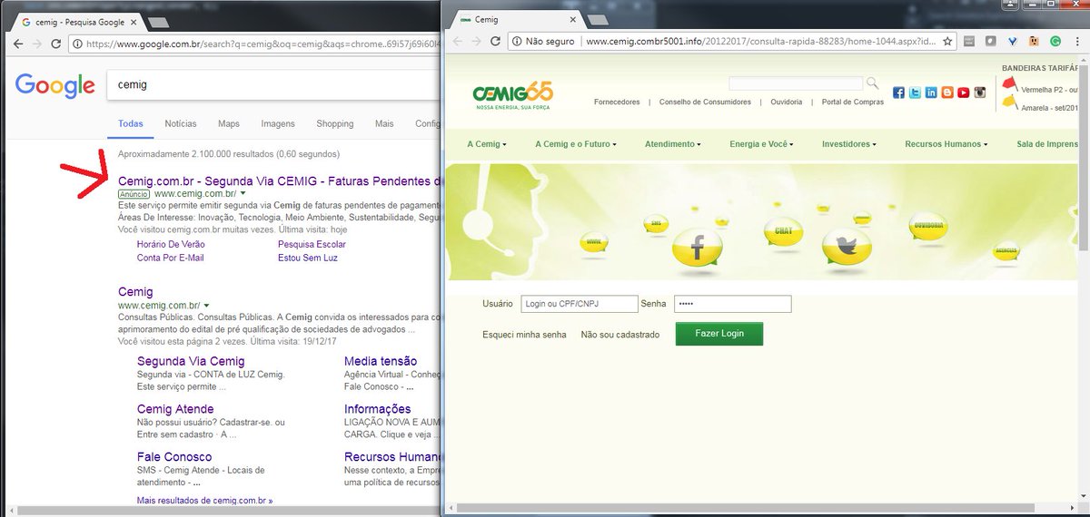Open Cemig's Instagram icon in header
The image size is (1090, 517).
pyautogui.click(x=980, y=93)
